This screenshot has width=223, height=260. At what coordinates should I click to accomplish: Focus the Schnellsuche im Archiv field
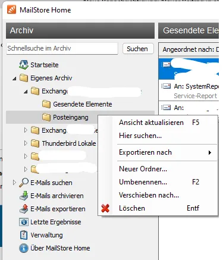(x=62, y=48)
